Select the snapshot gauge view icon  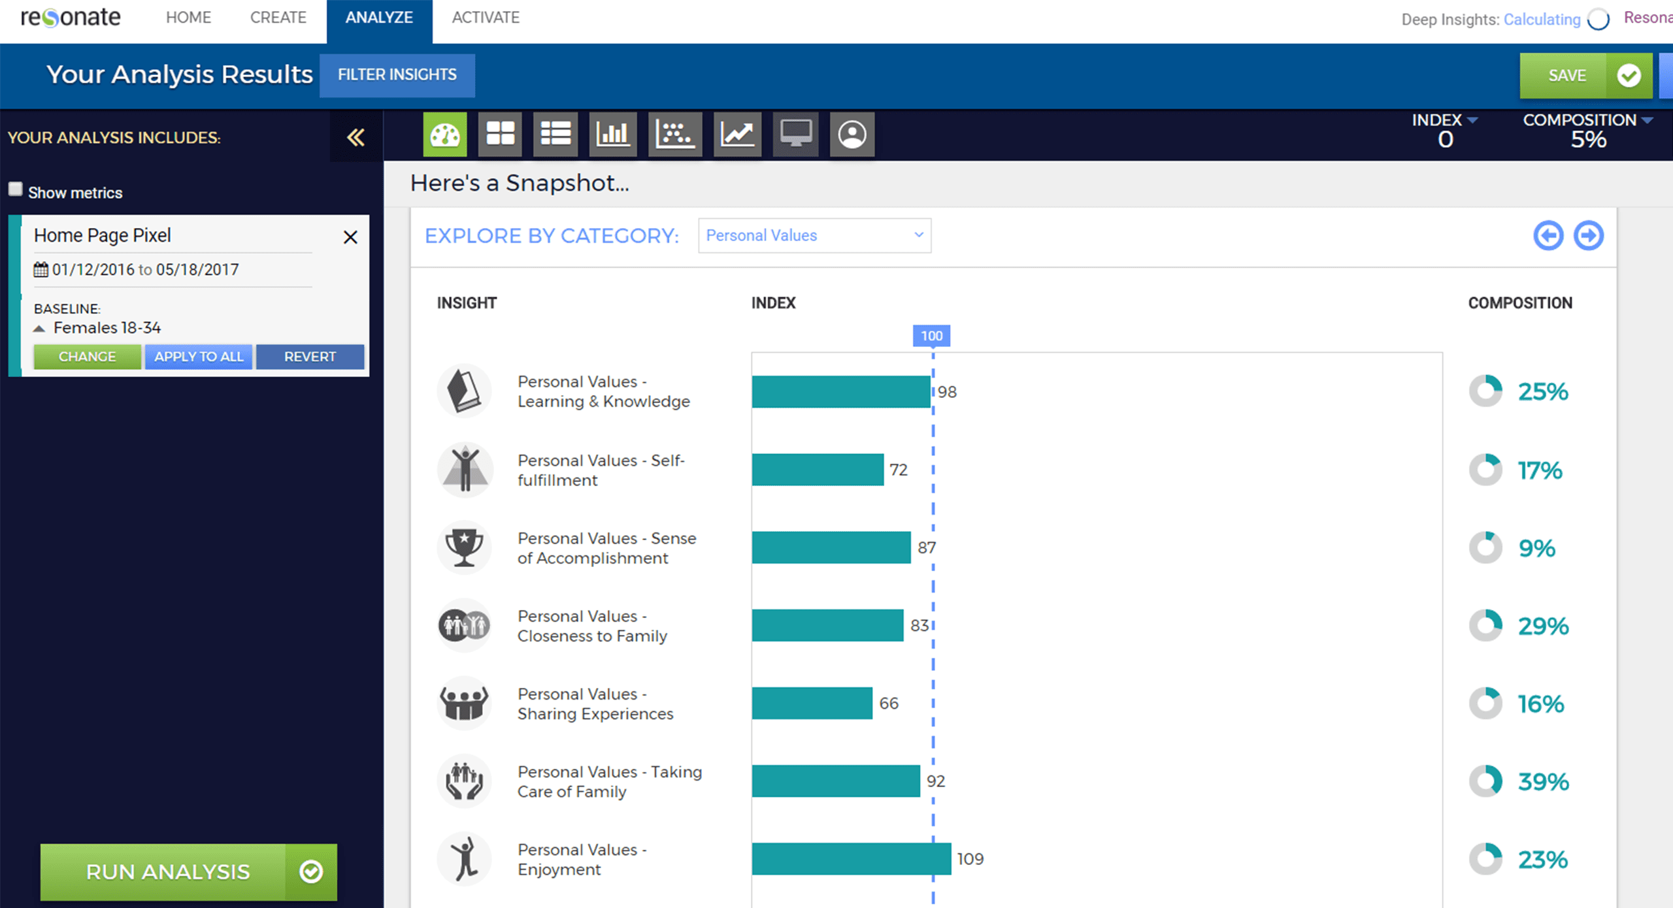pos(444,135)
